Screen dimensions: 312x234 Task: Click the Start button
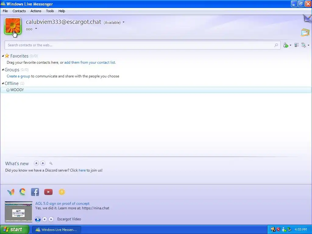click(x=14, y=230)
